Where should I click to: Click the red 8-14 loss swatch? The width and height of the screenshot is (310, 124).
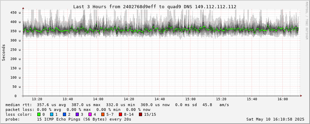click(x=120, y=114)
